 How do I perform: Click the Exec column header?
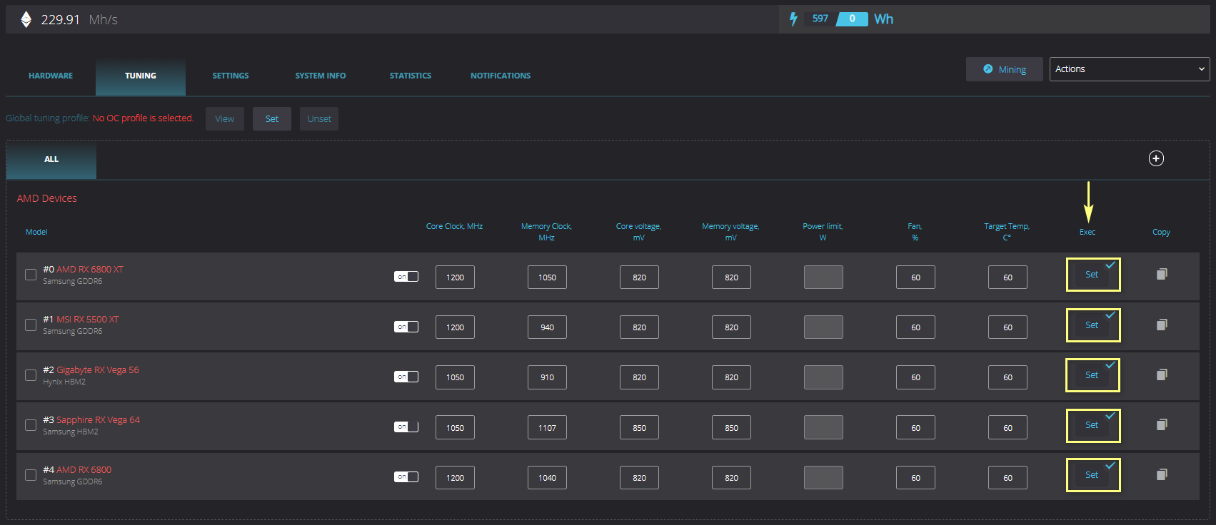1087,232
